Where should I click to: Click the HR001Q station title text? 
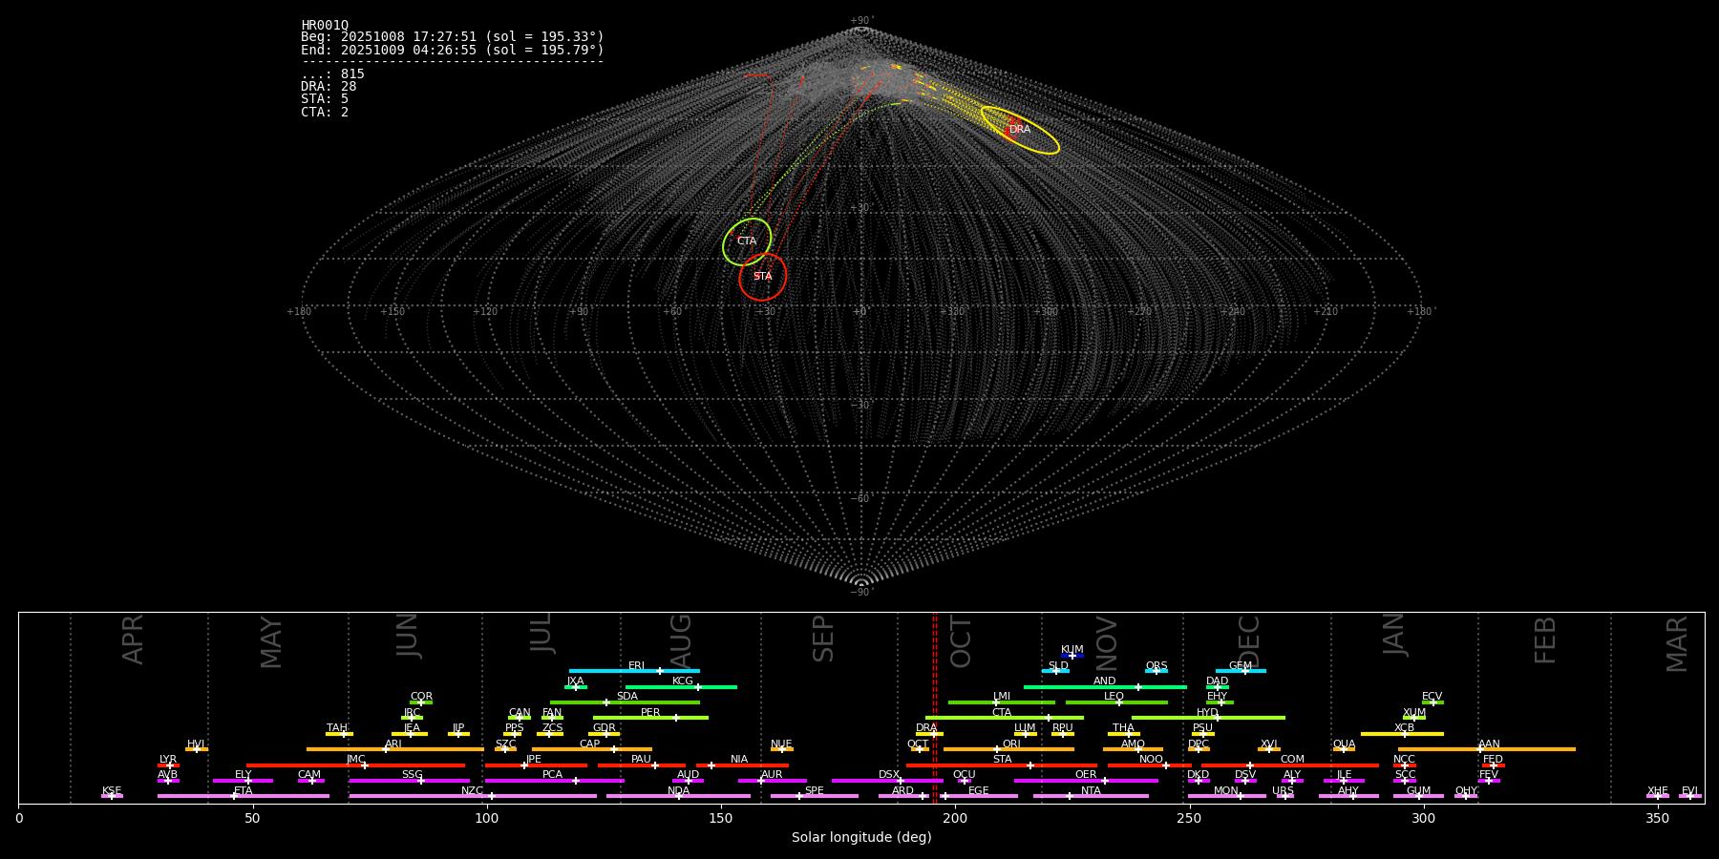point(325,26)
